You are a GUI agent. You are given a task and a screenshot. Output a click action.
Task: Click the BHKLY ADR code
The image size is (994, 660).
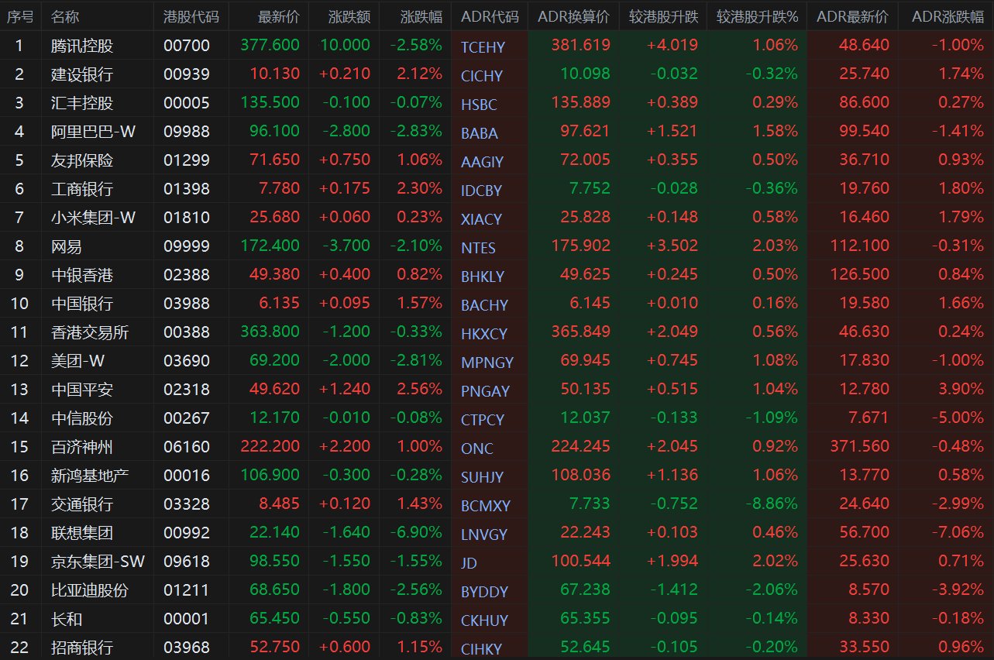(x=483, y=277)
